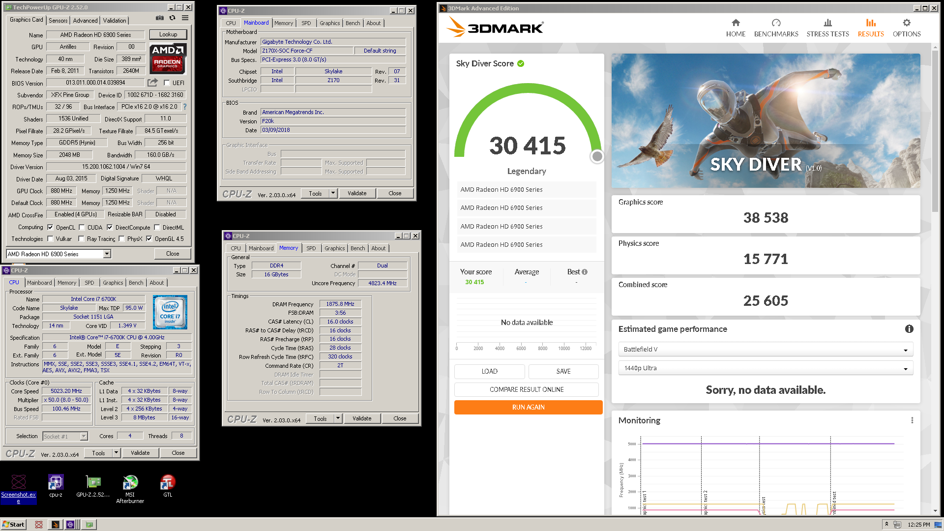944x531 pixels.
Task: Expand Tools dropdown arrow in Memory CPU-Z
Action: [338, 418]
